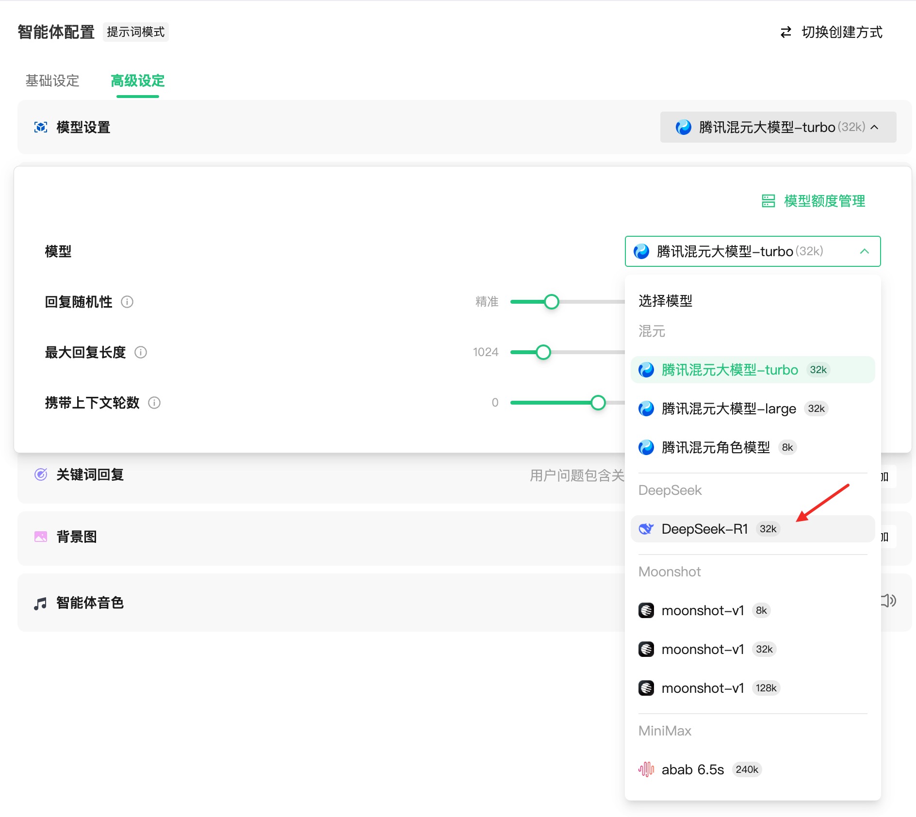916x817 pixels.
Task: Click the DeepSeek whale logo icon
Action: click(646, 529)
